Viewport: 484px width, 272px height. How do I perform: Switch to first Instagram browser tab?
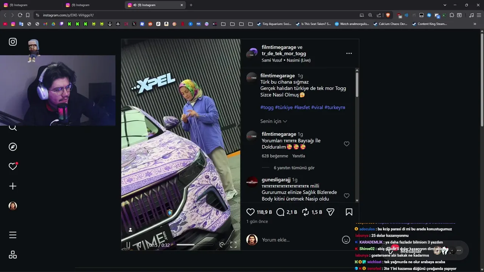point(30,5)
